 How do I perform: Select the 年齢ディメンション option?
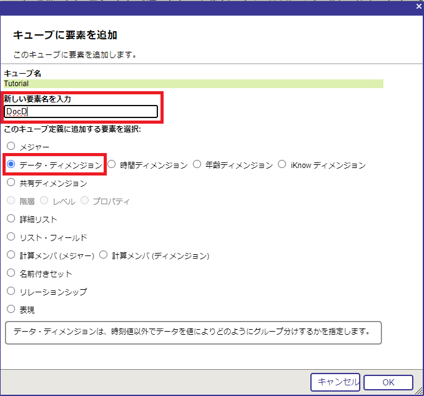pyautogui.click(x=197, y=165)
